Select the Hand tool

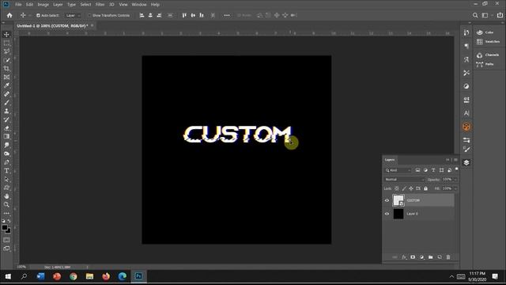pos(6,196)
